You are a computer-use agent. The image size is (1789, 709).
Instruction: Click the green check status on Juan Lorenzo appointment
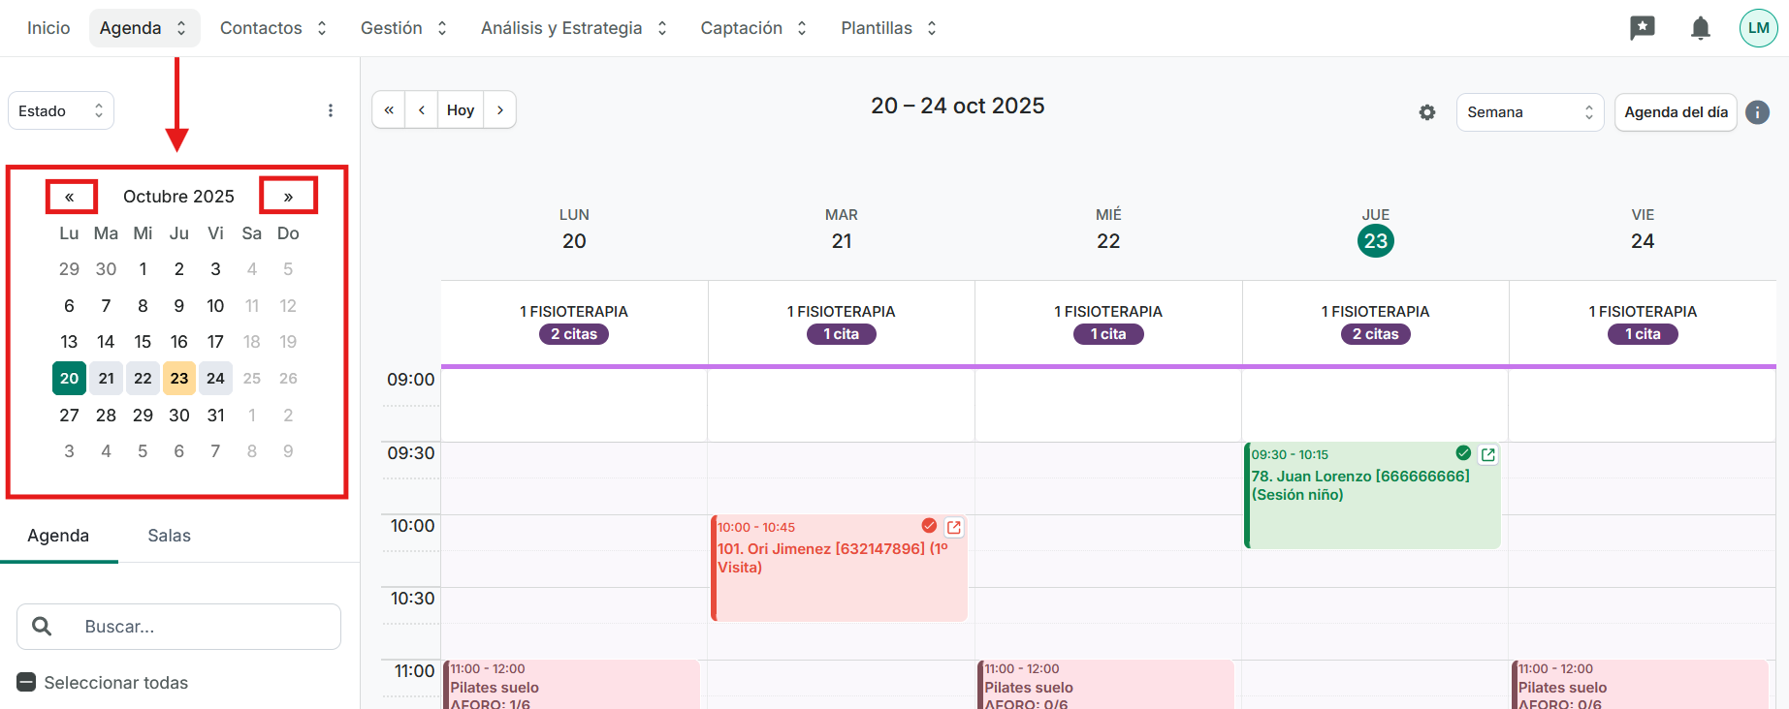click(1463, 453)
